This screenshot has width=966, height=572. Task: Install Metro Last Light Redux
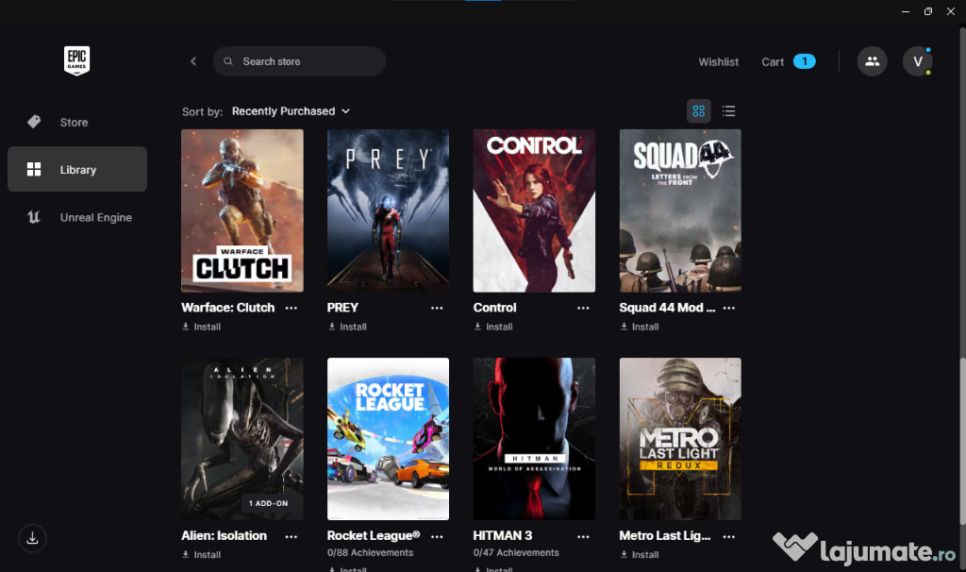pos(640,555)
